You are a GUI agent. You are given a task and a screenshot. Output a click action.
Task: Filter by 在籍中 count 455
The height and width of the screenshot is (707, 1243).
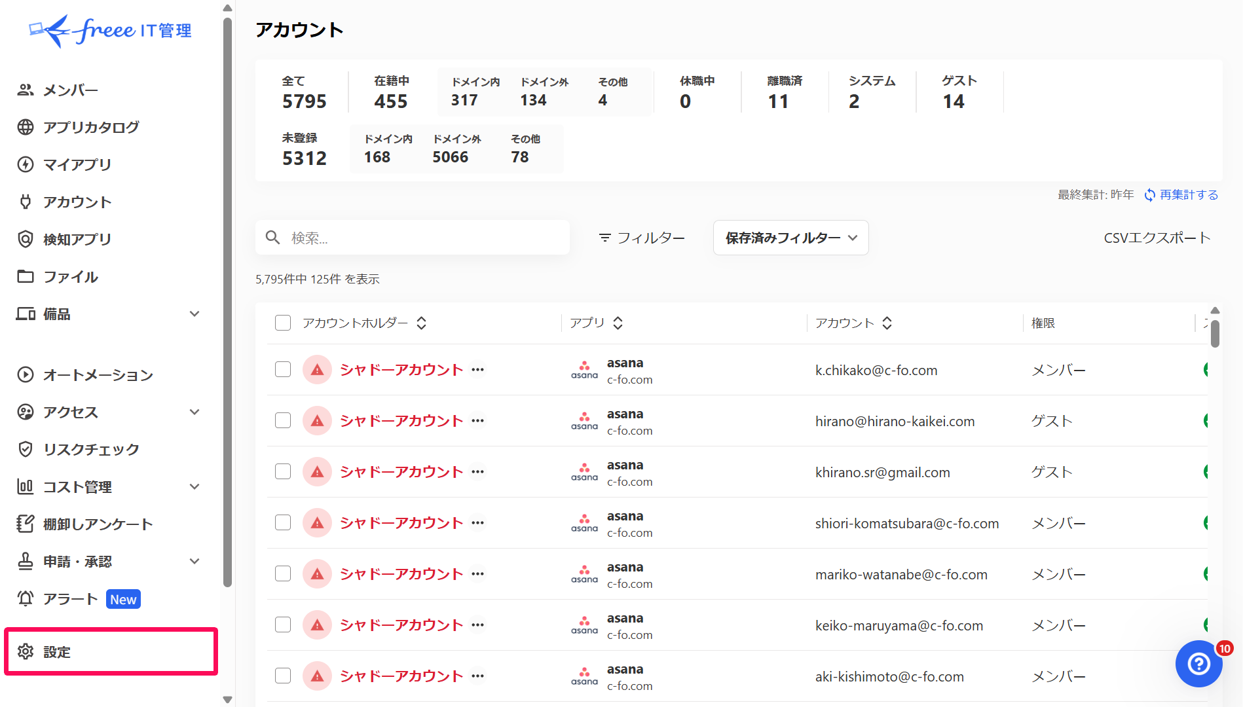(x=391, y=92)
